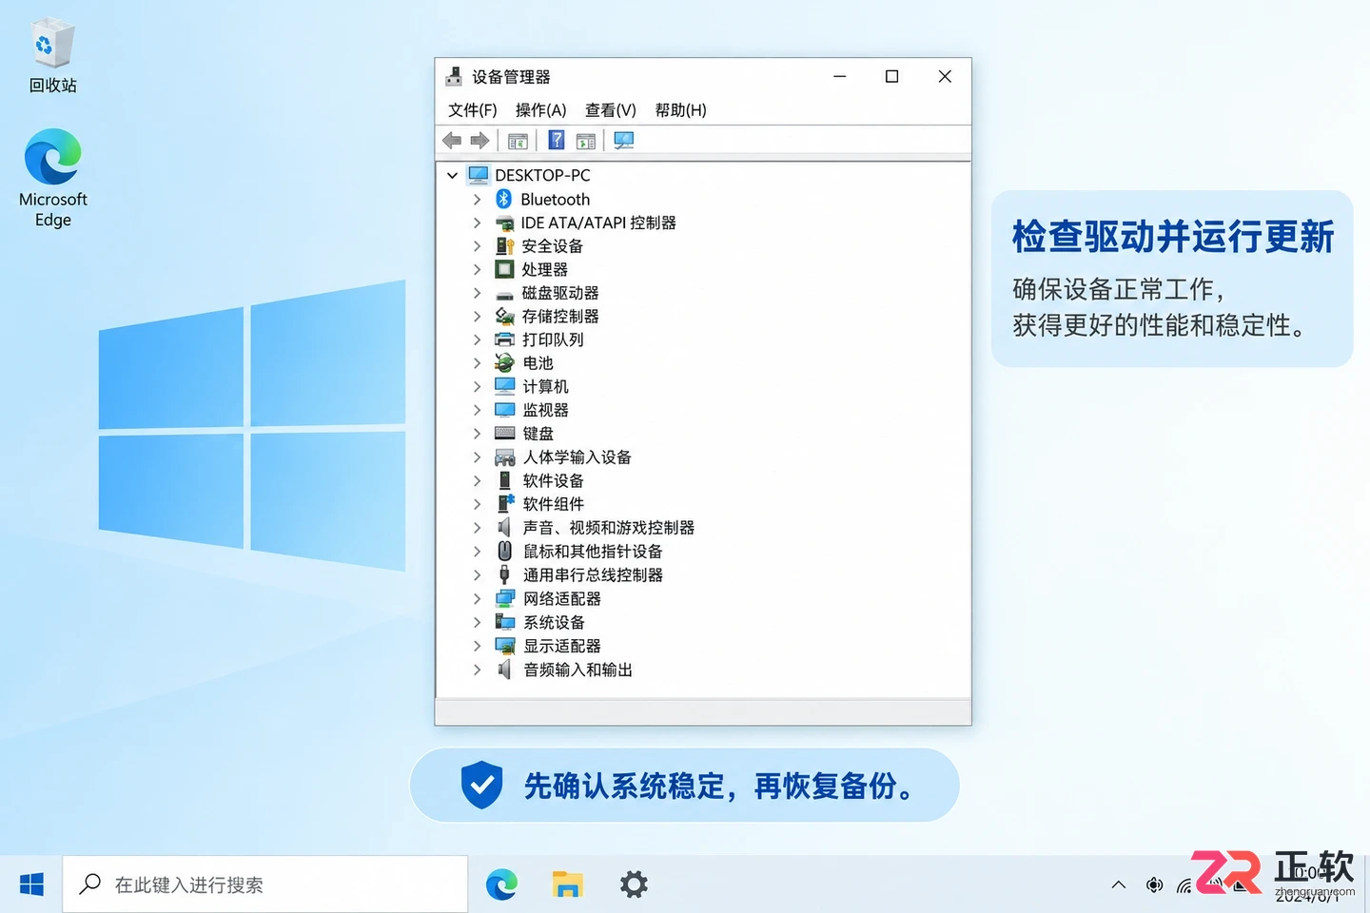This screenshot has height=913, width=1370.
Task: Show the console tree toolbar icon
Action: 518,142
